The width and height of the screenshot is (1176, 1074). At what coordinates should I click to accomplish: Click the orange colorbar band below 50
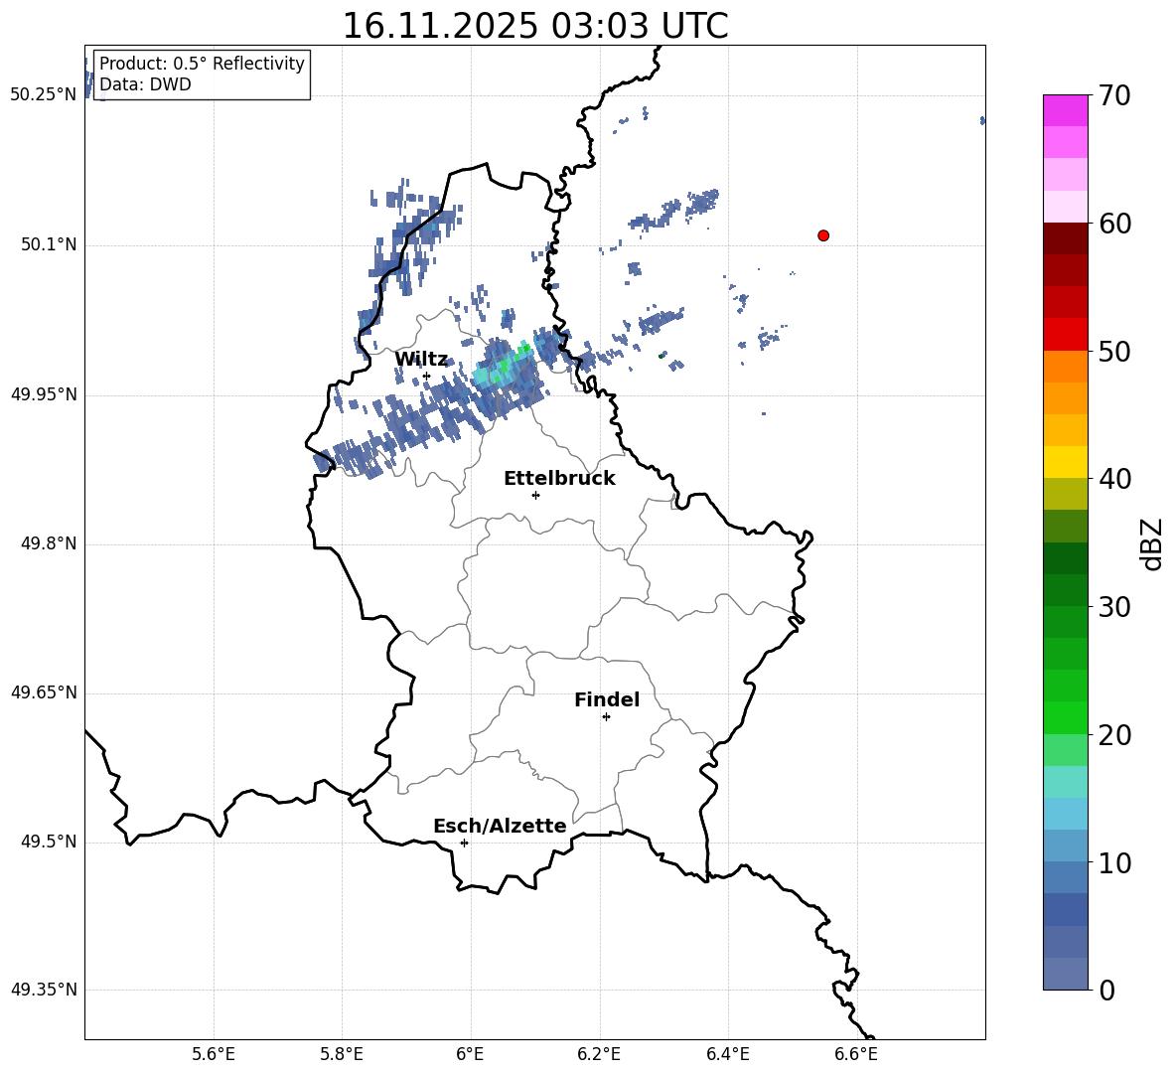point(1065,367)
